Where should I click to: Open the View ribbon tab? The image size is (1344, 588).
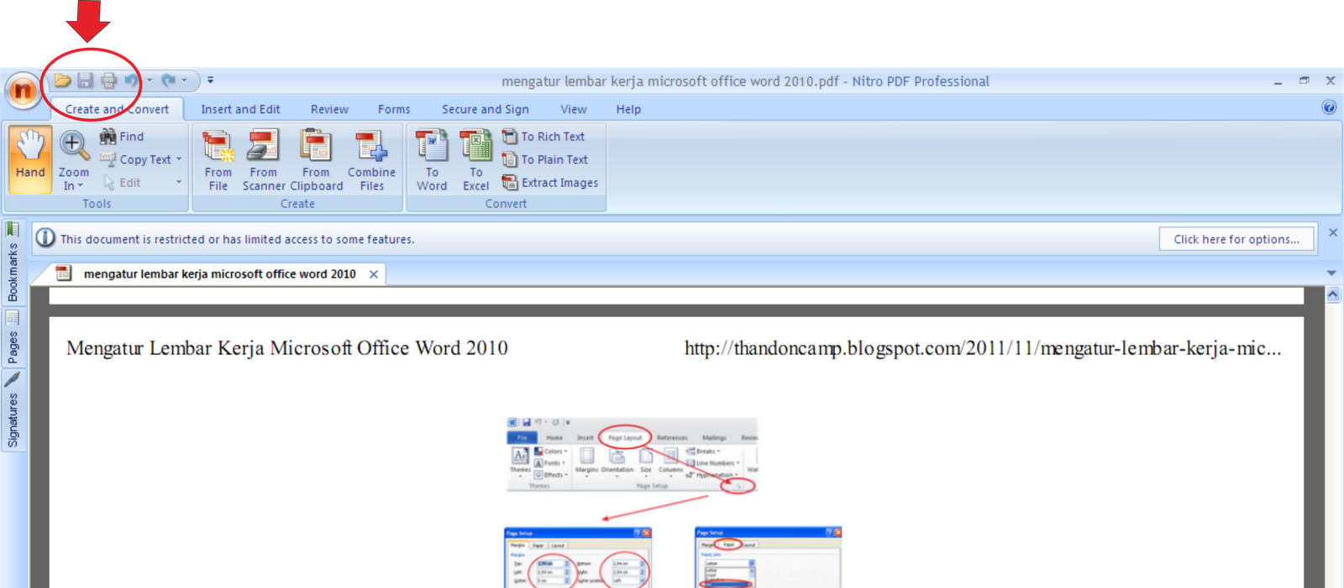[574, 109]
